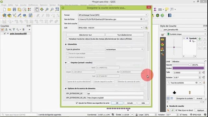208x117 pixels.
Task: Open Labels tab icon in Style de Couche
Action: click(162, 40)
